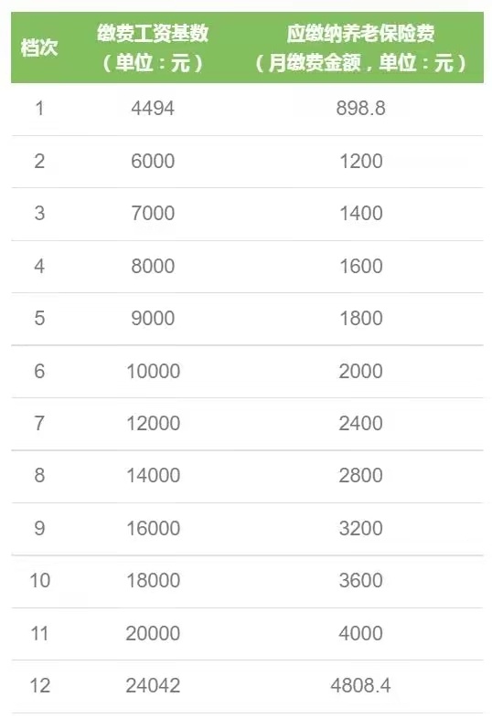
Task: Select the fee value 1800
Action: pos(361,318)
